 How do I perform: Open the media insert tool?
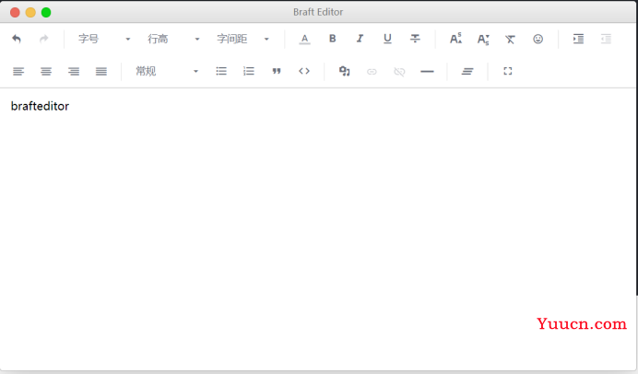(x=345, y=71)
